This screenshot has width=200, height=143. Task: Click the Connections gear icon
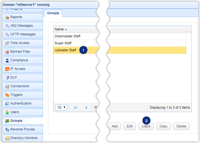tap(7, 86)
